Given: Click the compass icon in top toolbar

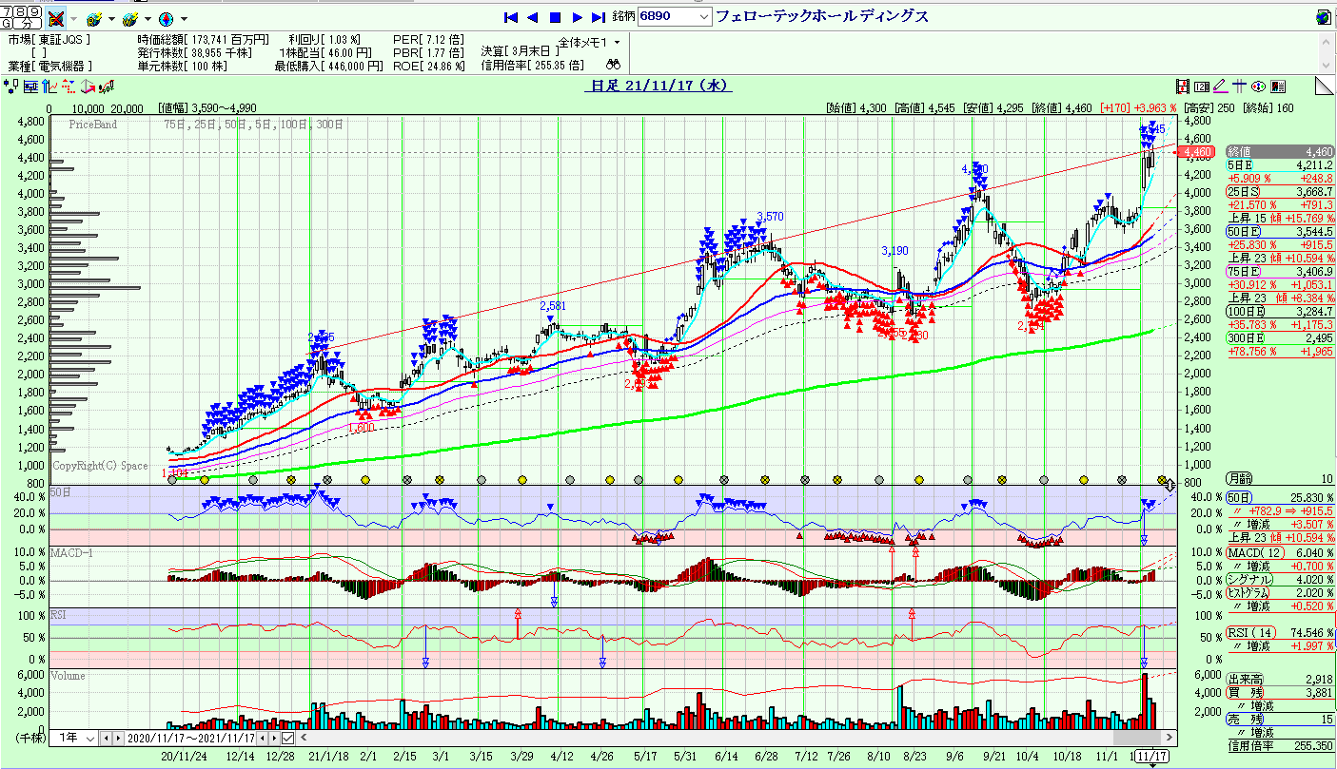Looking at the screenshot, I should point(166,18).
